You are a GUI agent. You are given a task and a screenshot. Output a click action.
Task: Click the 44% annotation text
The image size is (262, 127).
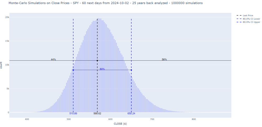tap(53, 60)
